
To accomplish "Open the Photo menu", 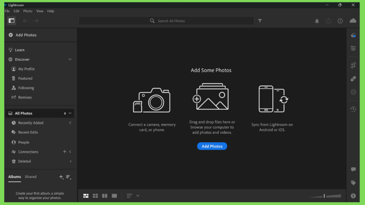I will click(x=28, y=11).
